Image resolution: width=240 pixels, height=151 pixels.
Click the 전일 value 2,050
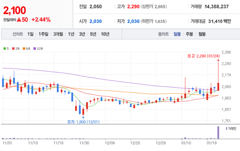[x=96, y=7]
